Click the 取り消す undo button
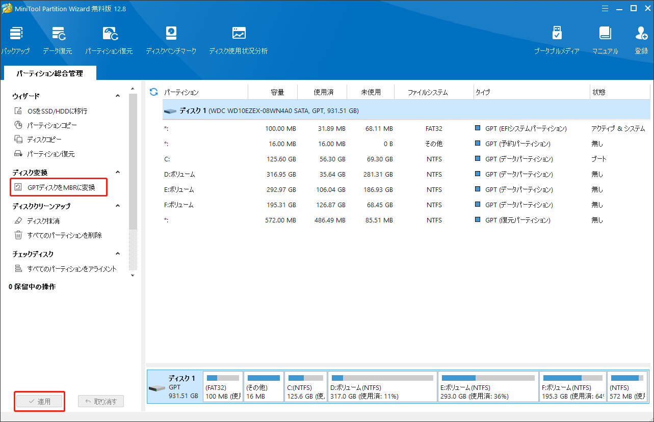The height and width of the screenshot is (422, 654). [101, 401]
